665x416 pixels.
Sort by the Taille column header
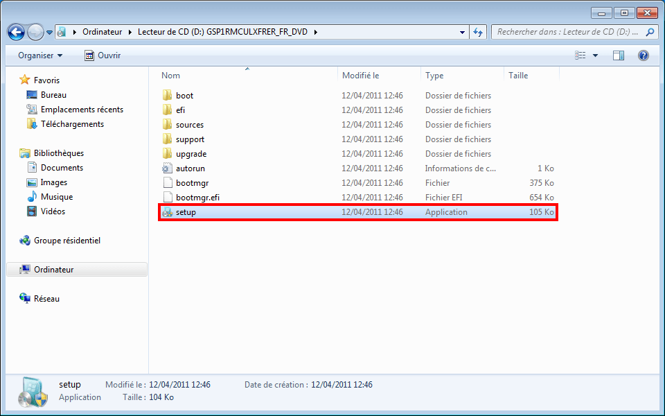[531, 75]
